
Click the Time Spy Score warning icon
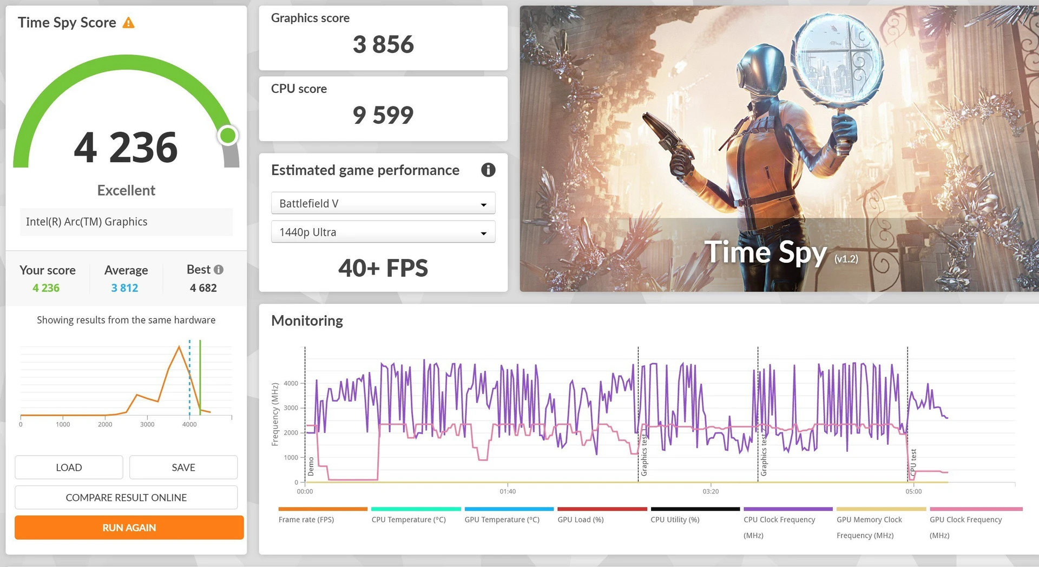pyautogui.click(x=128, y=23)
